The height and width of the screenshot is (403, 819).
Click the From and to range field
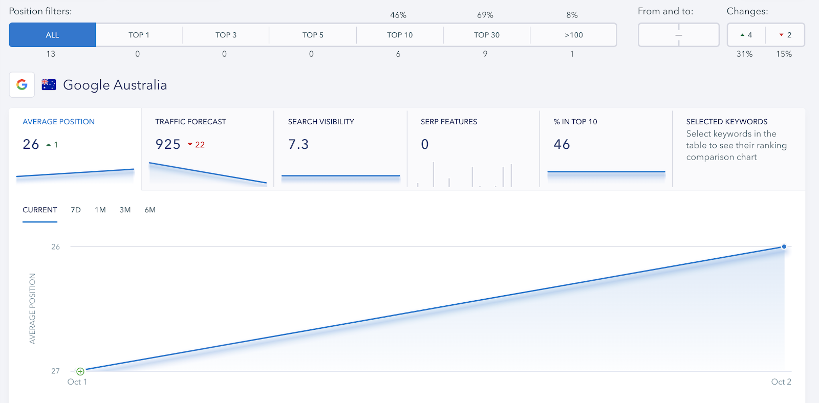click(x=679, y=35)
